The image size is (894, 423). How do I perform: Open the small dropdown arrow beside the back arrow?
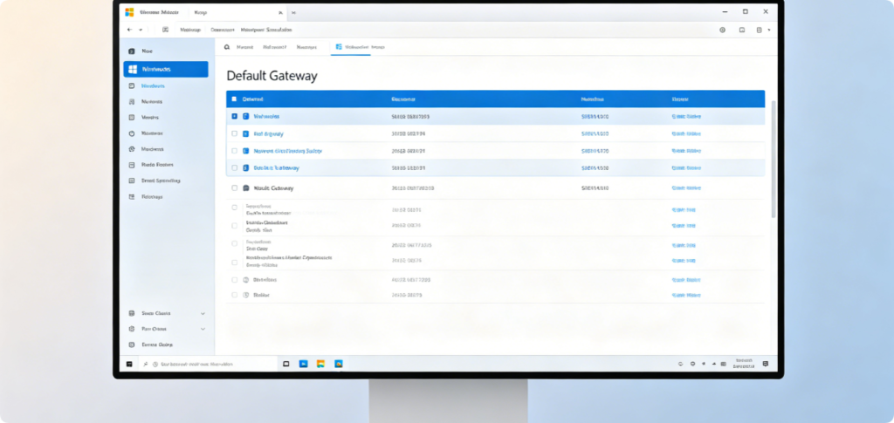tap(141, 30)
